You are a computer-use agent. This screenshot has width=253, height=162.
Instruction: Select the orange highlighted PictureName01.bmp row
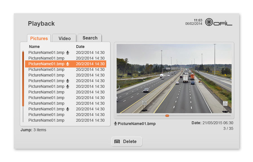tap(66, 64)
